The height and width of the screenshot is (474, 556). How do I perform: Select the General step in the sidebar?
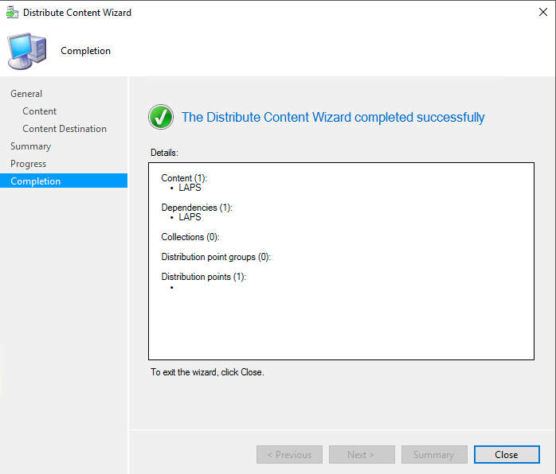pos(26,94)
